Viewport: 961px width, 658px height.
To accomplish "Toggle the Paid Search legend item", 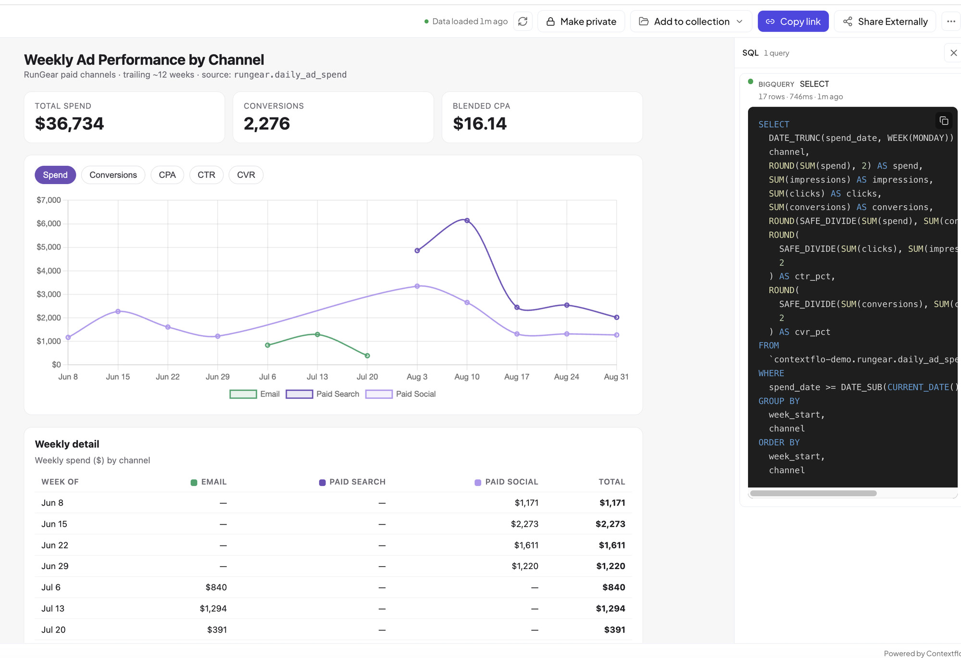I will point(322,394).
